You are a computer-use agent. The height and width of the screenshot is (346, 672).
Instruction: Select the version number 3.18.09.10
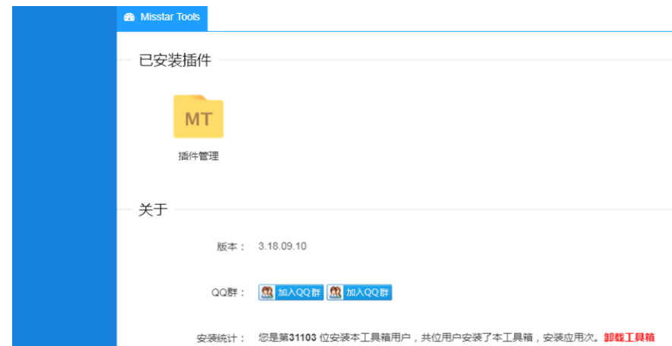[x=282, y=247]
